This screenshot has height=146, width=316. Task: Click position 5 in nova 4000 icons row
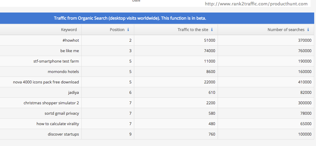click(130, 82)
